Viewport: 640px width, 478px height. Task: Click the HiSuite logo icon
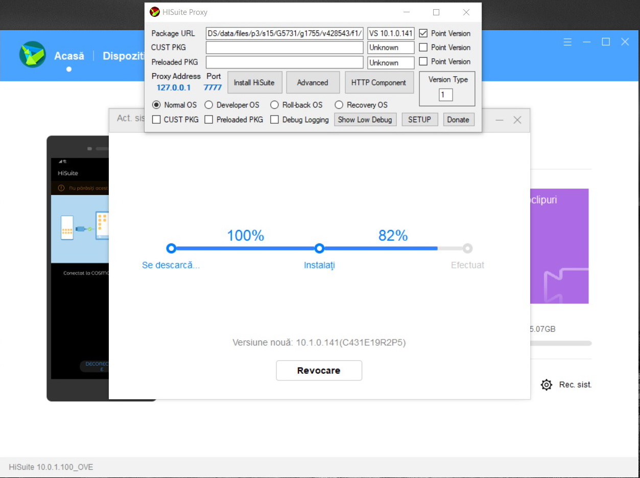click(x=33, y=54)
